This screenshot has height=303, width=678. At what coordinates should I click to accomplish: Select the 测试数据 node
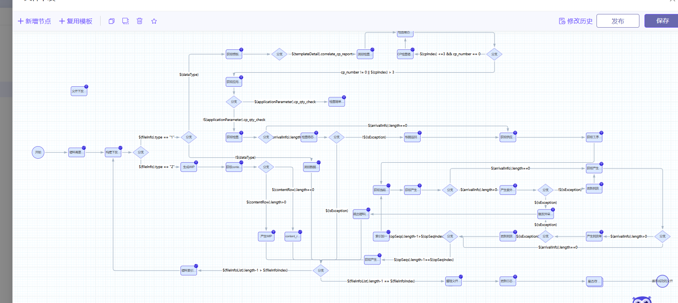pos(311,167)
